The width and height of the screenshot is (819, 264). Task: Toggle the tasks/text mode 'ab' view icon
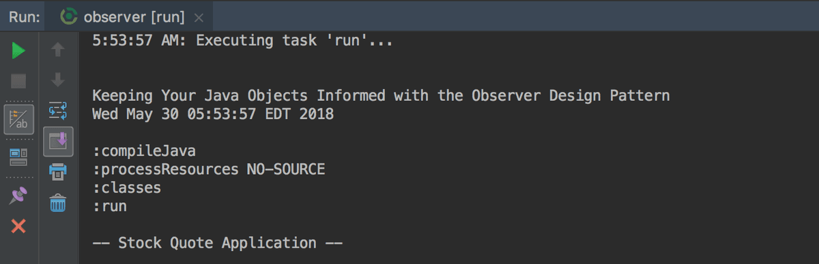coord(19,120)
